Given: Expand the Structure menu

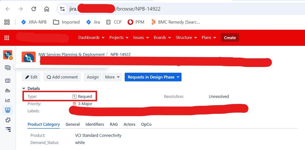Looking at the screenshot, I should [x=186, y=38].
